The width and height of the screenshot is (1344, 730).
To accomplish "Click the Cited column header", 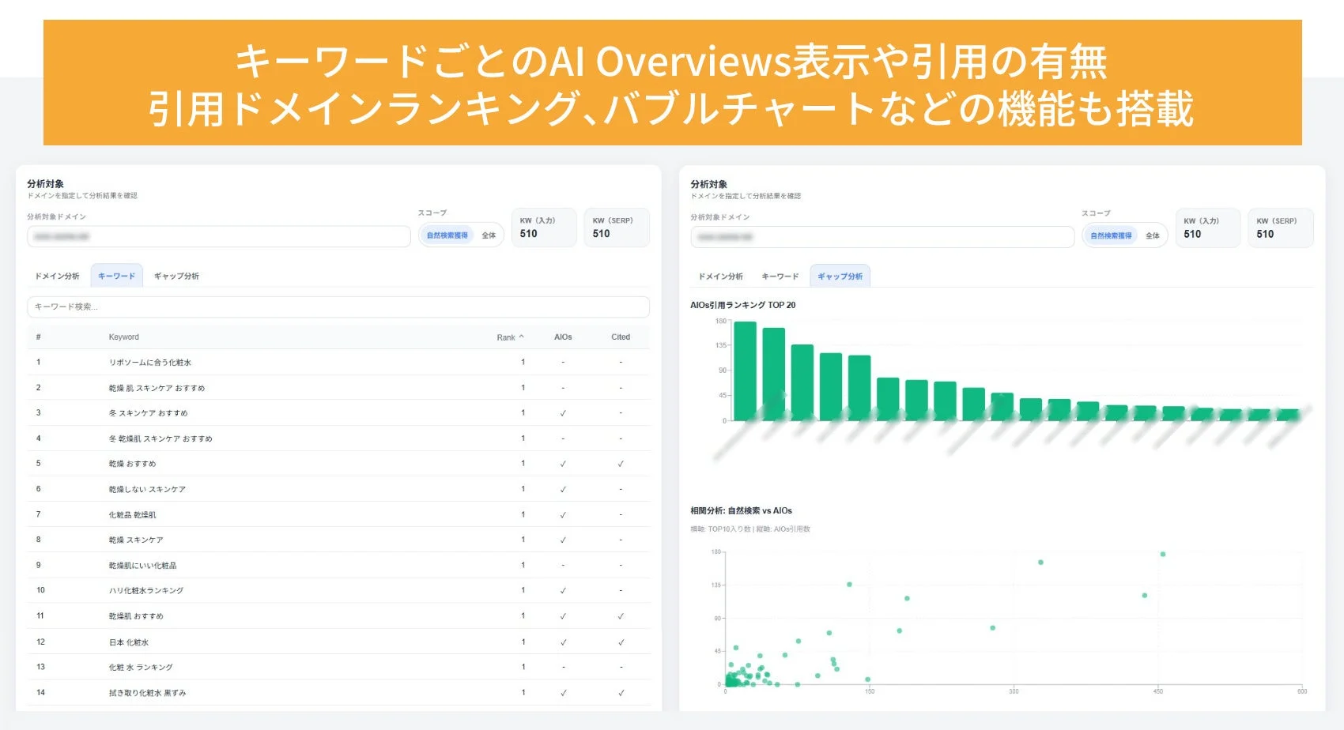I will click(x=621, y=337).
